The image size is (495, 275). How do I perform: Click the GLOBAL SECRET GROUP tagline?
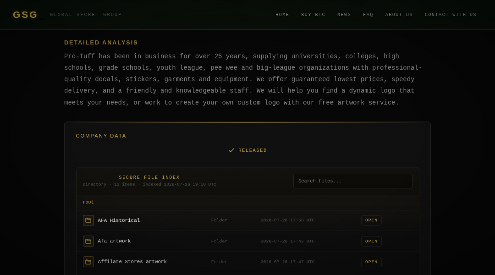pos(86,15)
